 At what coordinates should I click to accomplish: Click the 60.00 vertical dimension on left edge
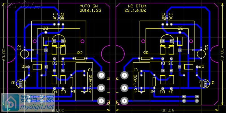tap(4, 54)
